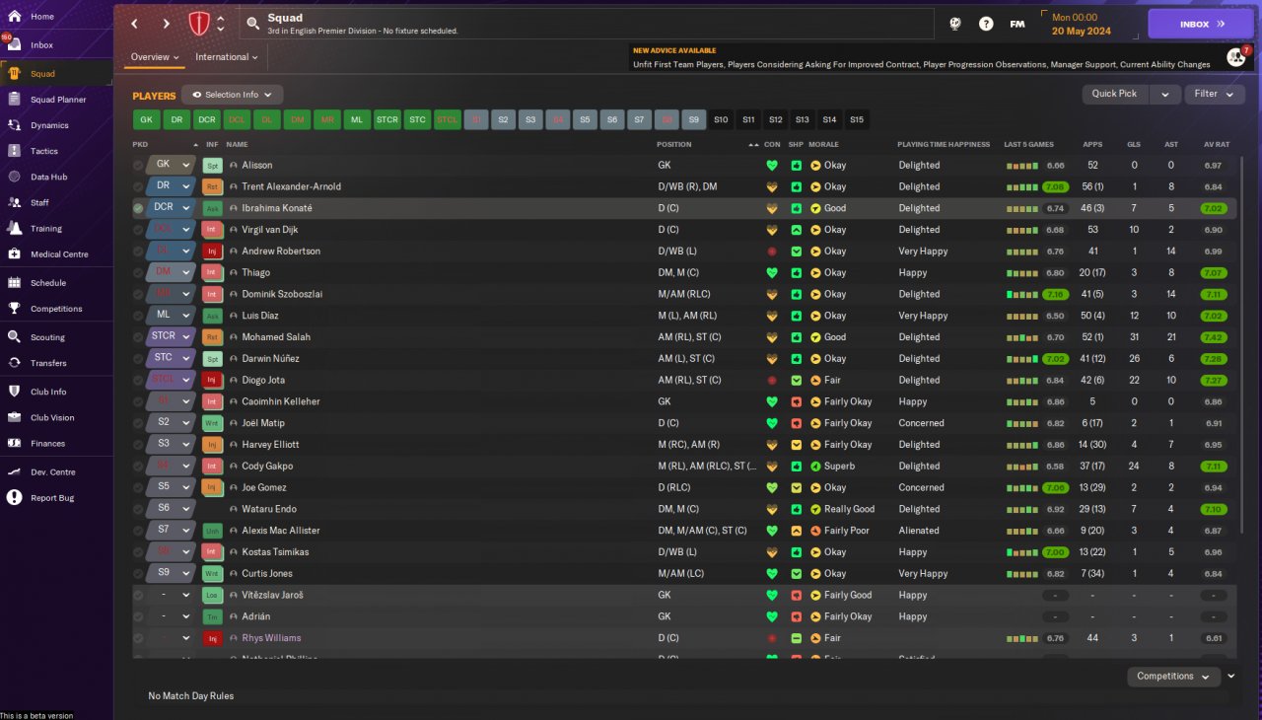Screen dimensions: 1262x720
Task: Open Medical Centre icon in sidebar
Action: pos(15,253)
